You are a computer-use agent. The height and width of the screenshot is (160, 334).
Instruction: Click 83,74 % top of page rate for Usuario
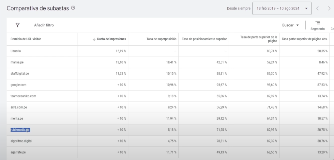(272, 51)
